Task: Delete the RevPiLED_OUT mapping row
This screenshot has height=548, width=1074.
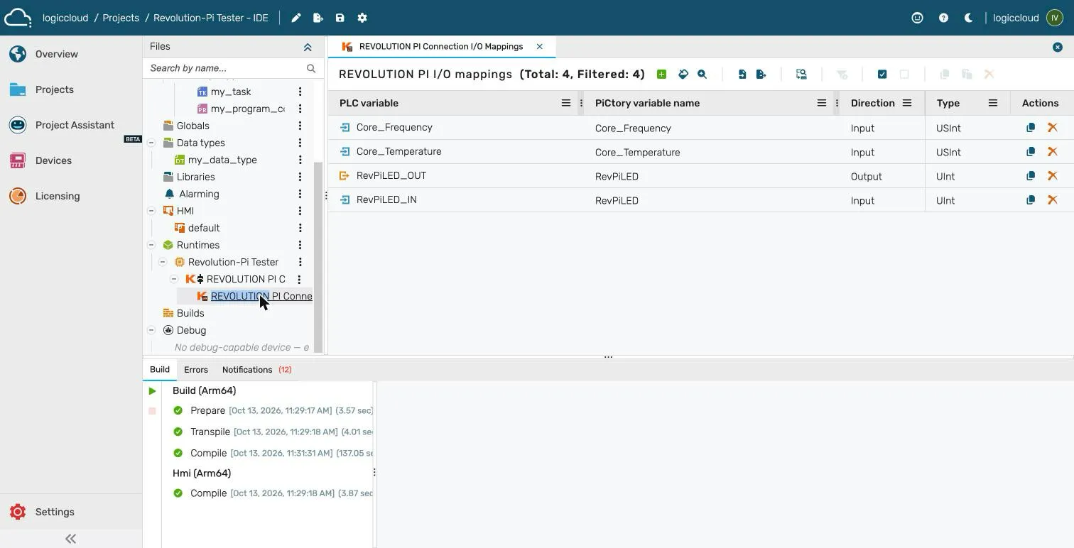Action: click(x=1053, y=176)
